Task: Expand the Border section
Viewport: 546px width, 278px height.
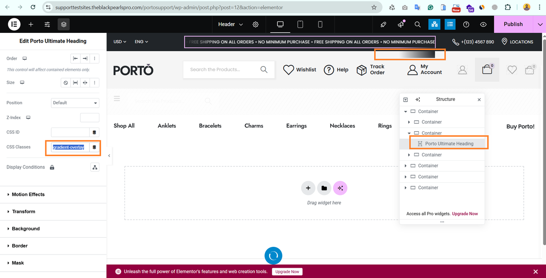Action: (x=53, y=246)
